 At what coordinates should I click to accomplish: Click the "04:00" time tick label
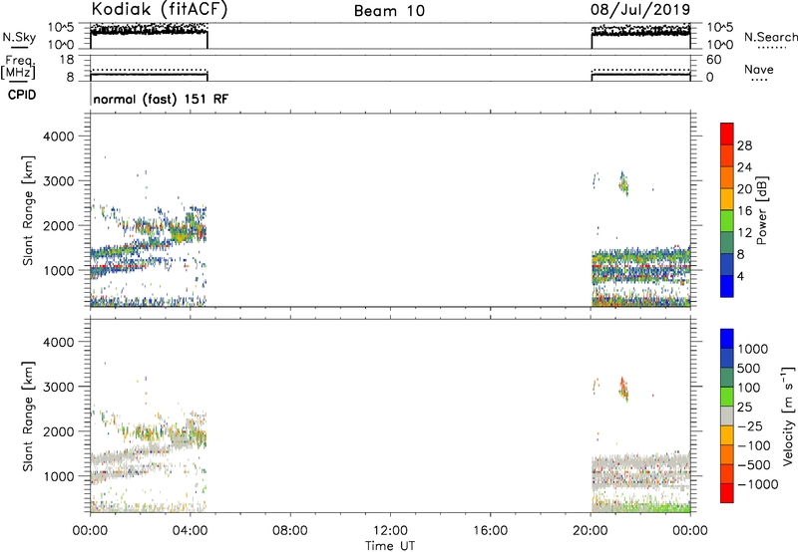click(x=190, y=531)
